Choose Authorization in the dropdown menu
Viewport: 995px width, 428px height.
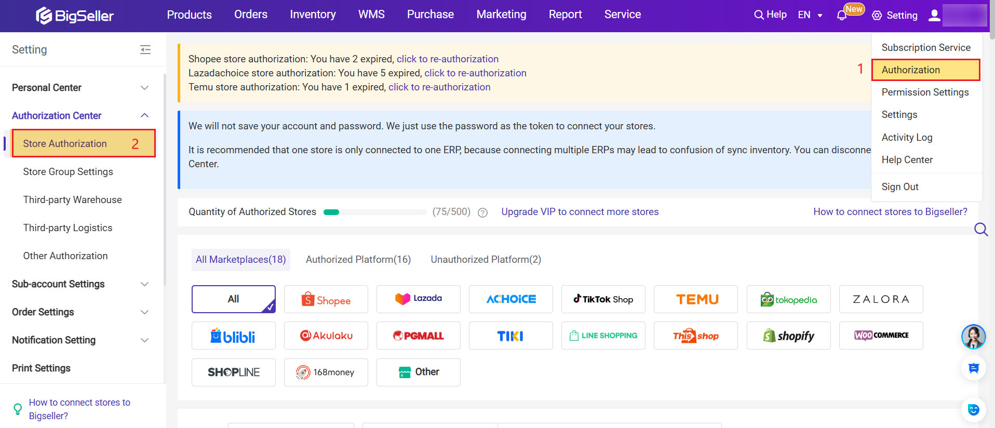[926, 70]
